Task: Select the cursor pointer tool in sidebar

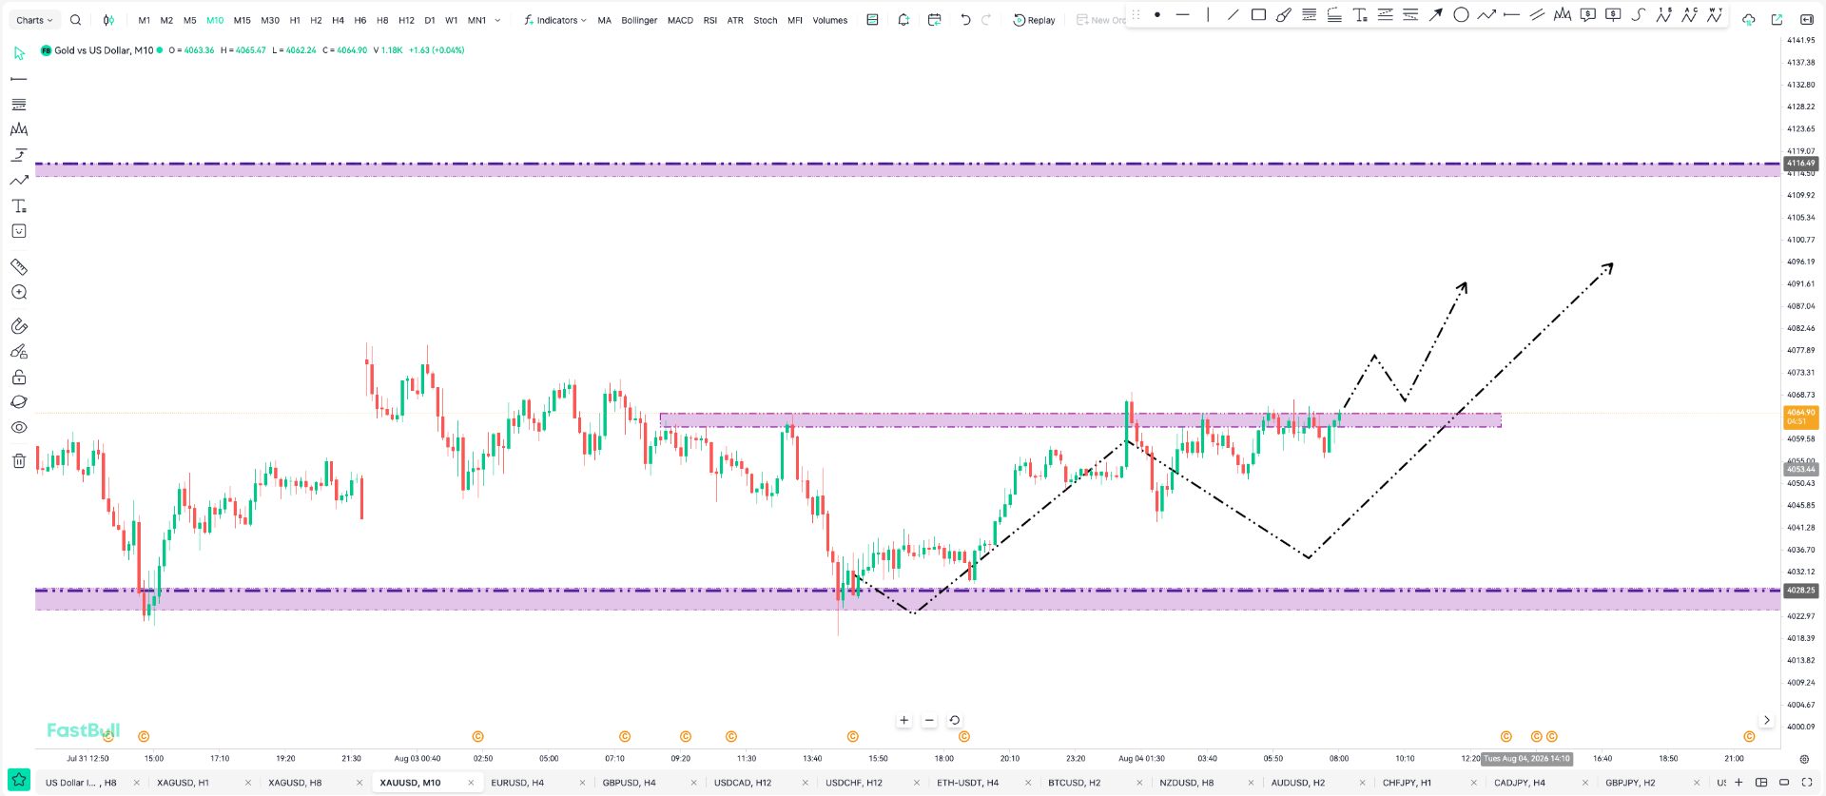Action: 19,53
